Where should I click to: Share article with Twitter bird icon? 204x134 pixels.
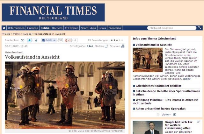29,40
